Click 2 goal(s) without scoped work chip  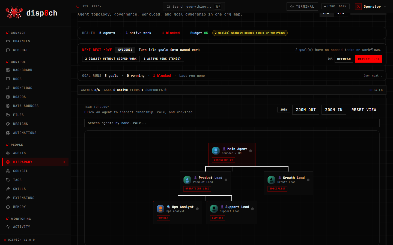pyautogui.click(x=111, y=59)
